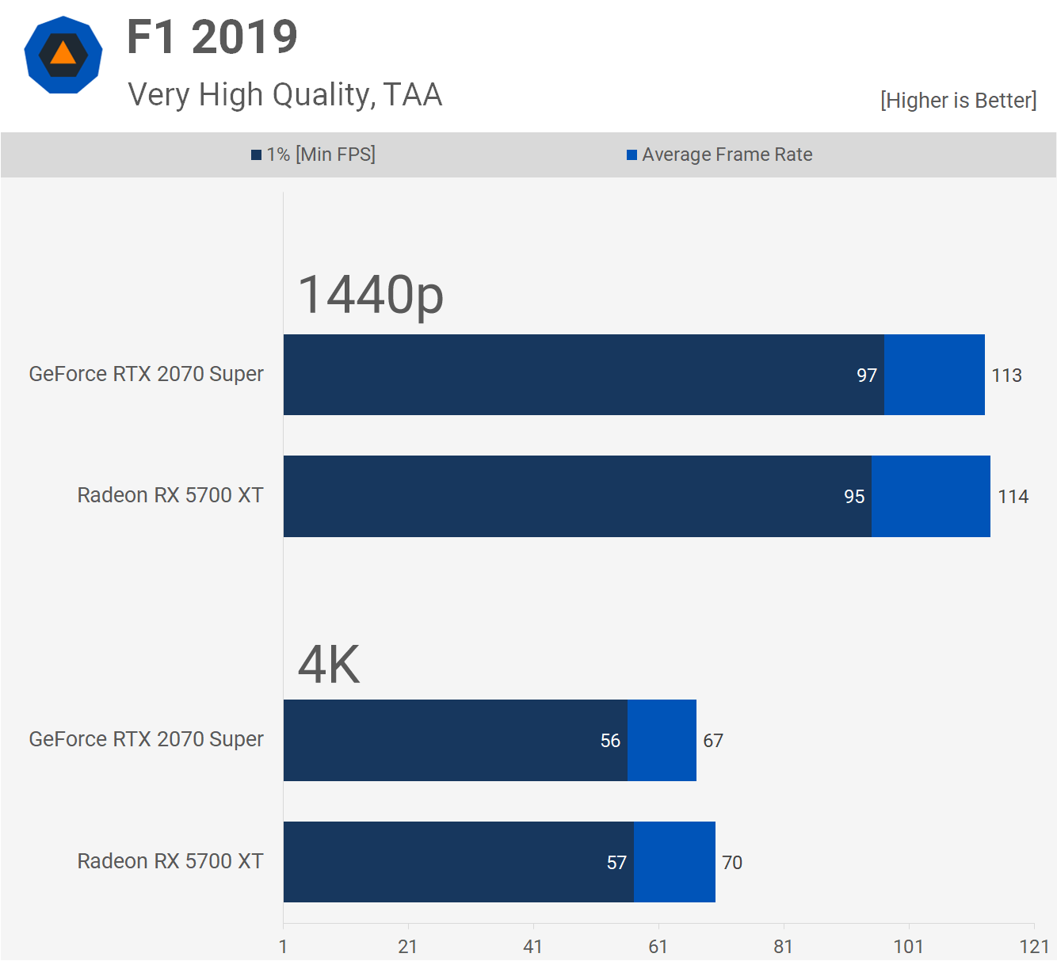Click the 1440p section heading

[x=370, y=295]
